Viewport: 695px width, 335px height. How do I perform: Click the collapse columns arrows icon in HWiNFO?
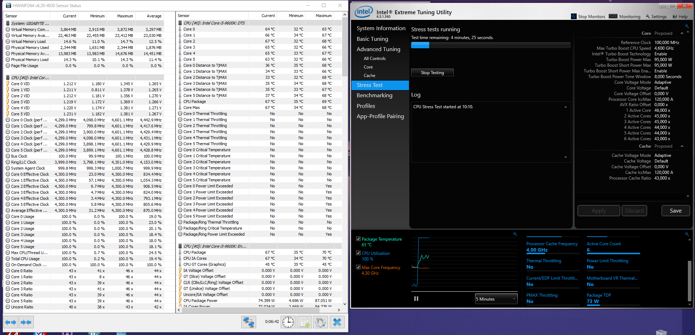[x=26, y=322]
